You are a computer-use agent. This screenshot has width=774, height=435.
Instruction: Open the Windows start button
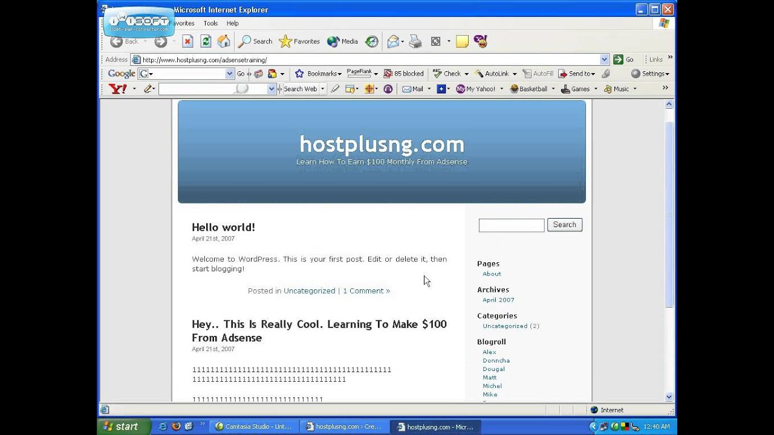[x=124, y=427]
